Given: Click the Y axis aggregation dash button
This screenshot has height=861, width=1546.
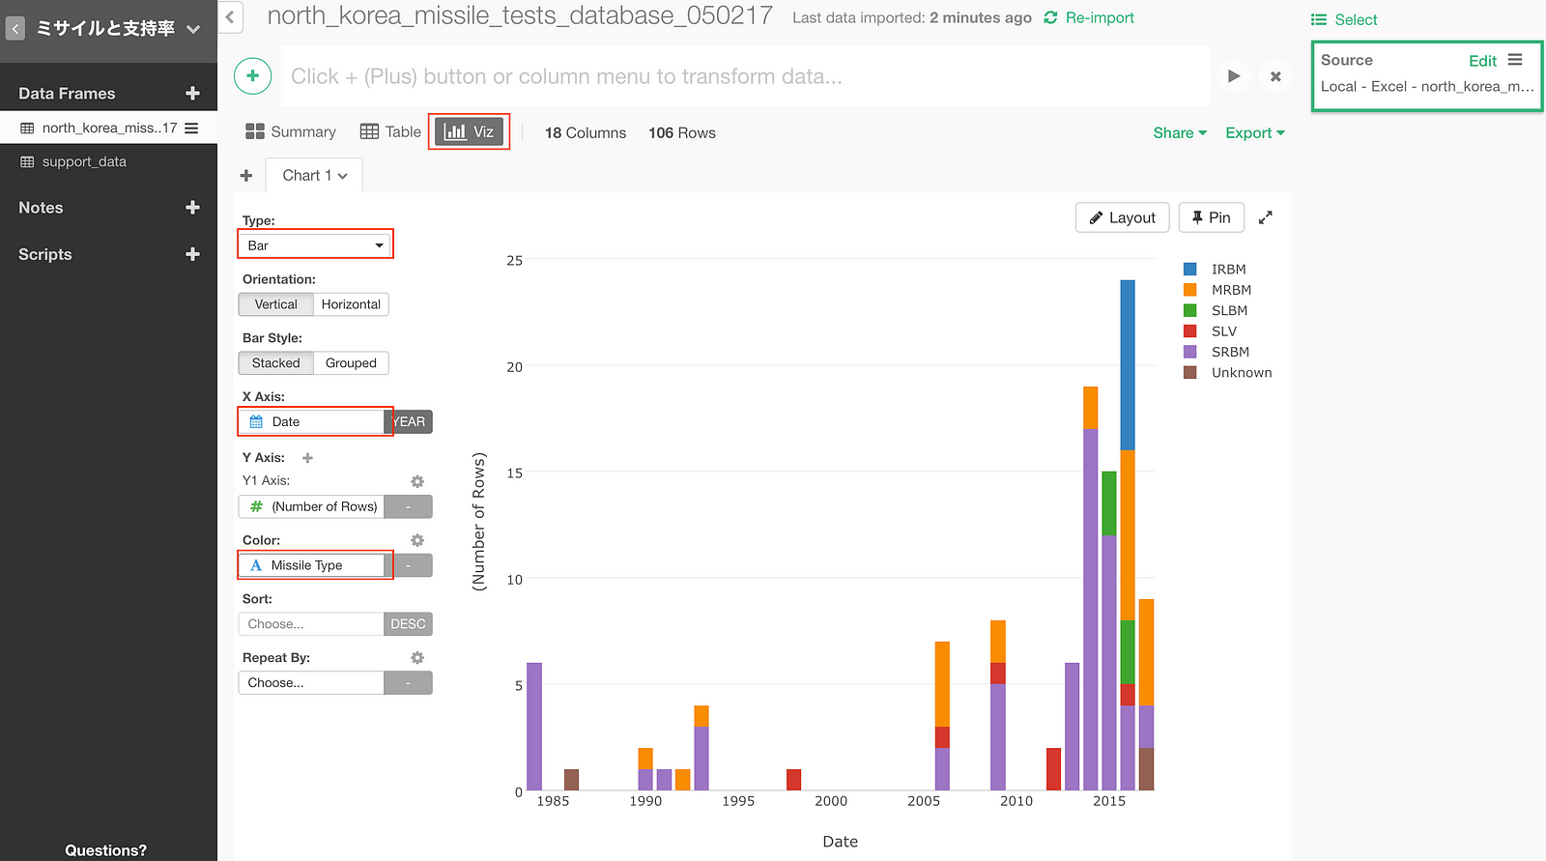Looking at the screenshot, I should (x=409, y=506).
